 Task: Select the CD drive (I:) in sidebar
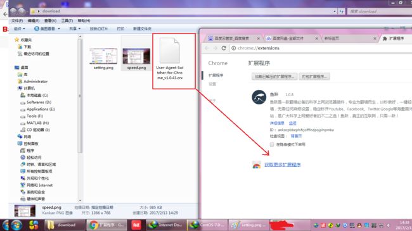pos(35,130)
